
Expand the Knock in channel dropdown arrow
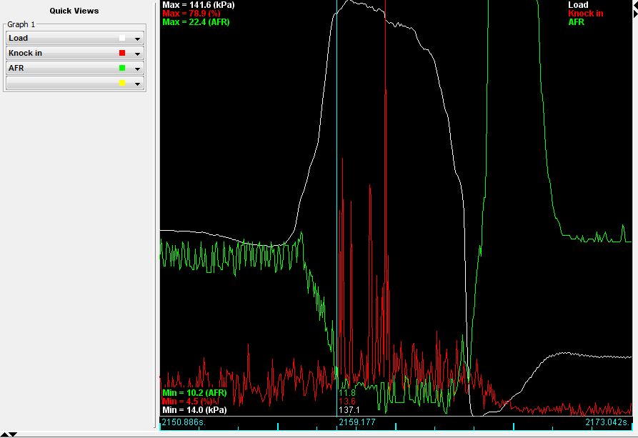tap(137, 54)
